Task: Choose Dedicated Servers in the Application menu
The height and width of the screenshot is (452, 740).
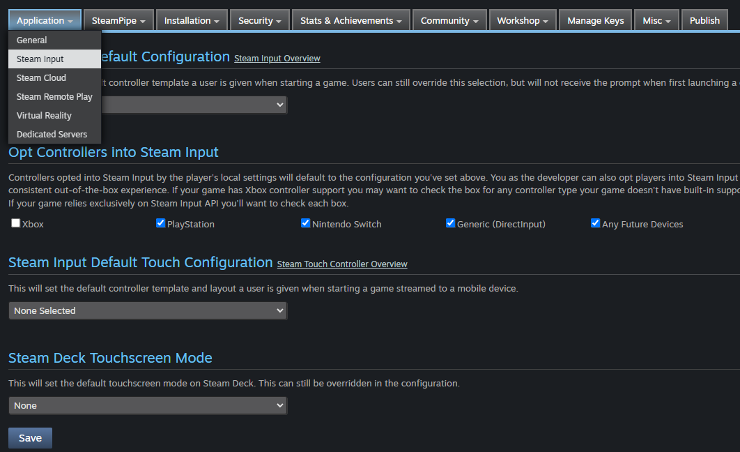Action: click(55, 134)
